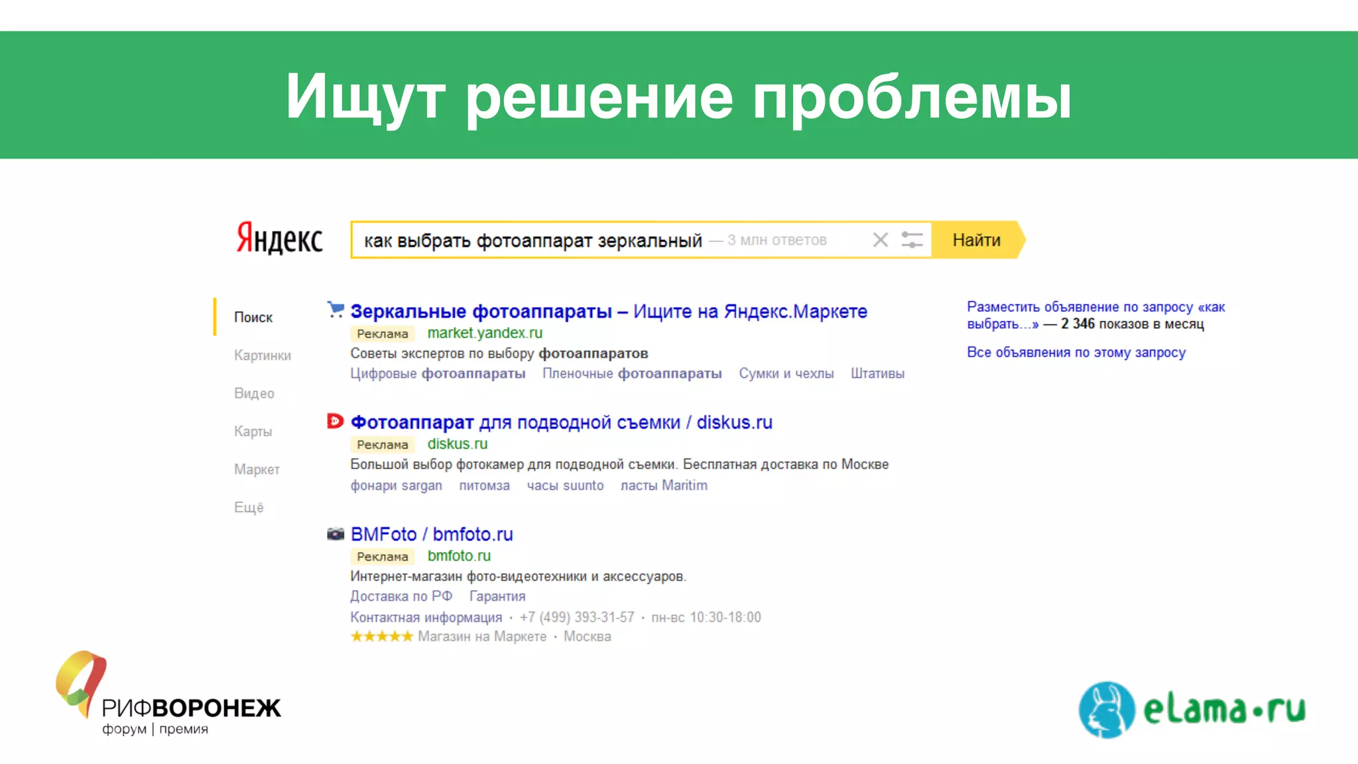The image size is (1358, 764).
Task: Click the shopping cart favicon of Яндекс.Маркет result
Action: (x=336, y=310)
